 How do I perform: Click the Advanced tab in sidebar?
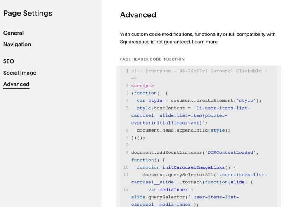pyautogui.click(x=17, y=85)
